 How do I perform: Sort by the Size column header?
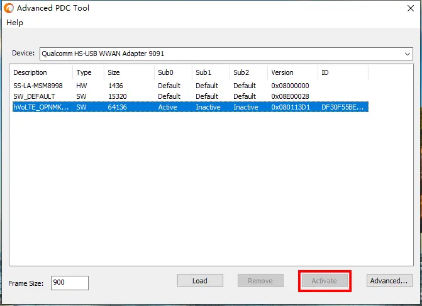tap(129, 72)
